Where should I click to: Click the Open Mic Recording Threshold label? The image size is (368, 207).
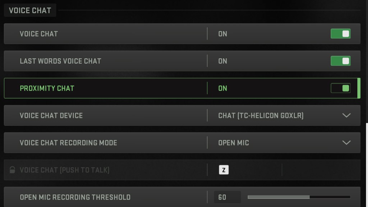coord(75,197)
